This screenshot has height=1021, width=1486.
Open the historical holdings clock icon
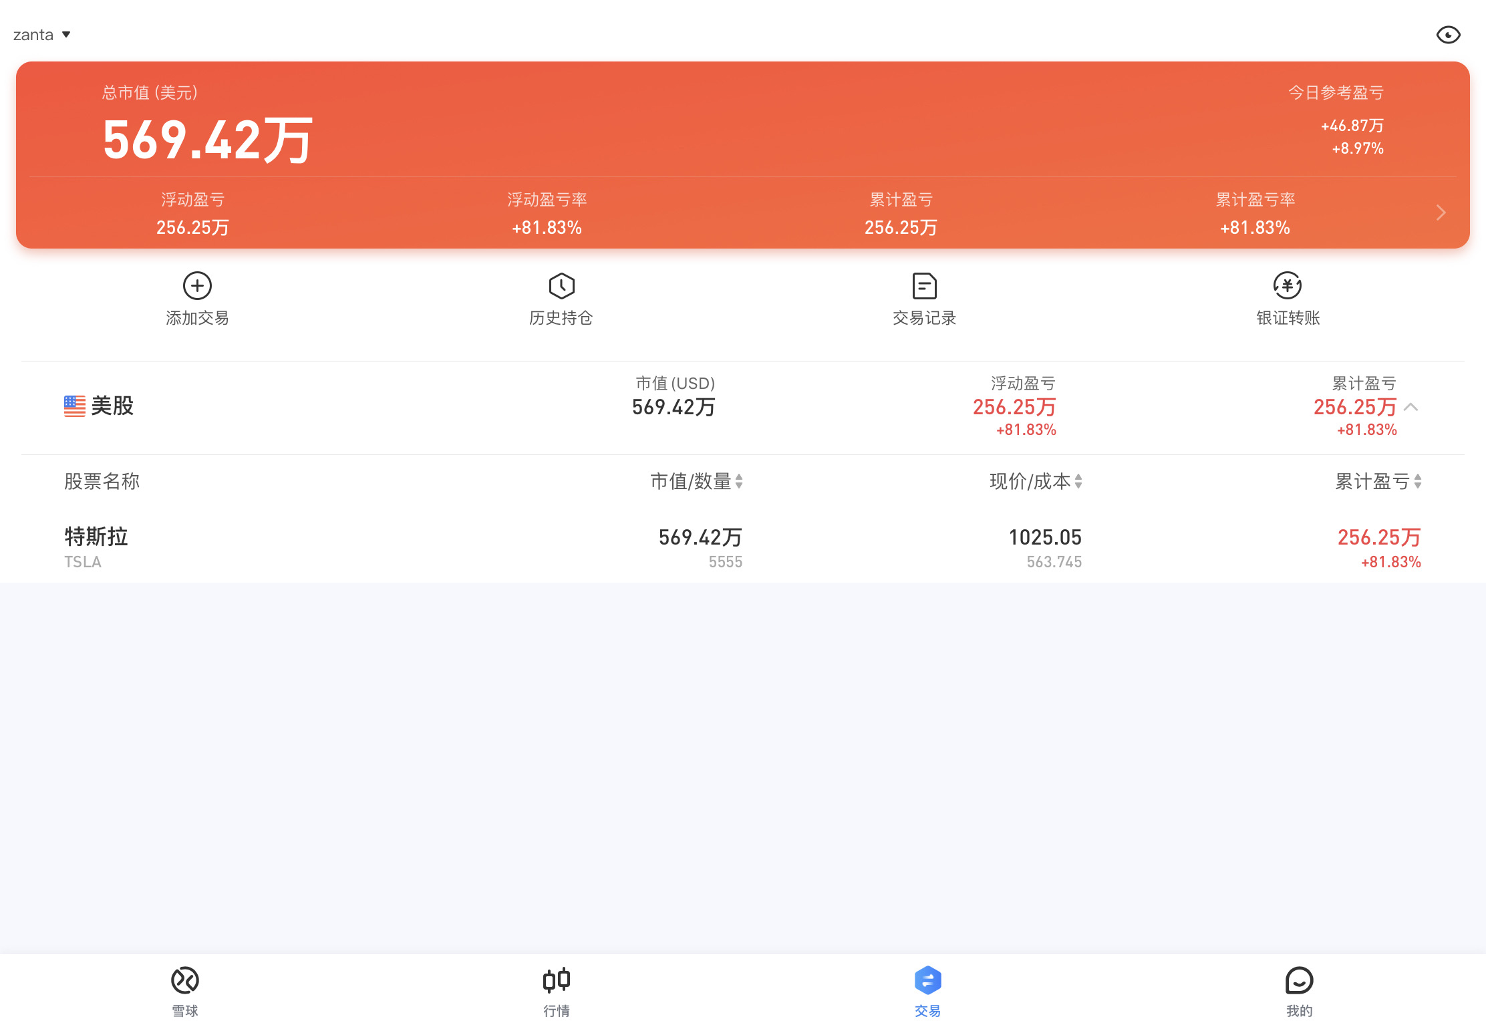[561, 286]
